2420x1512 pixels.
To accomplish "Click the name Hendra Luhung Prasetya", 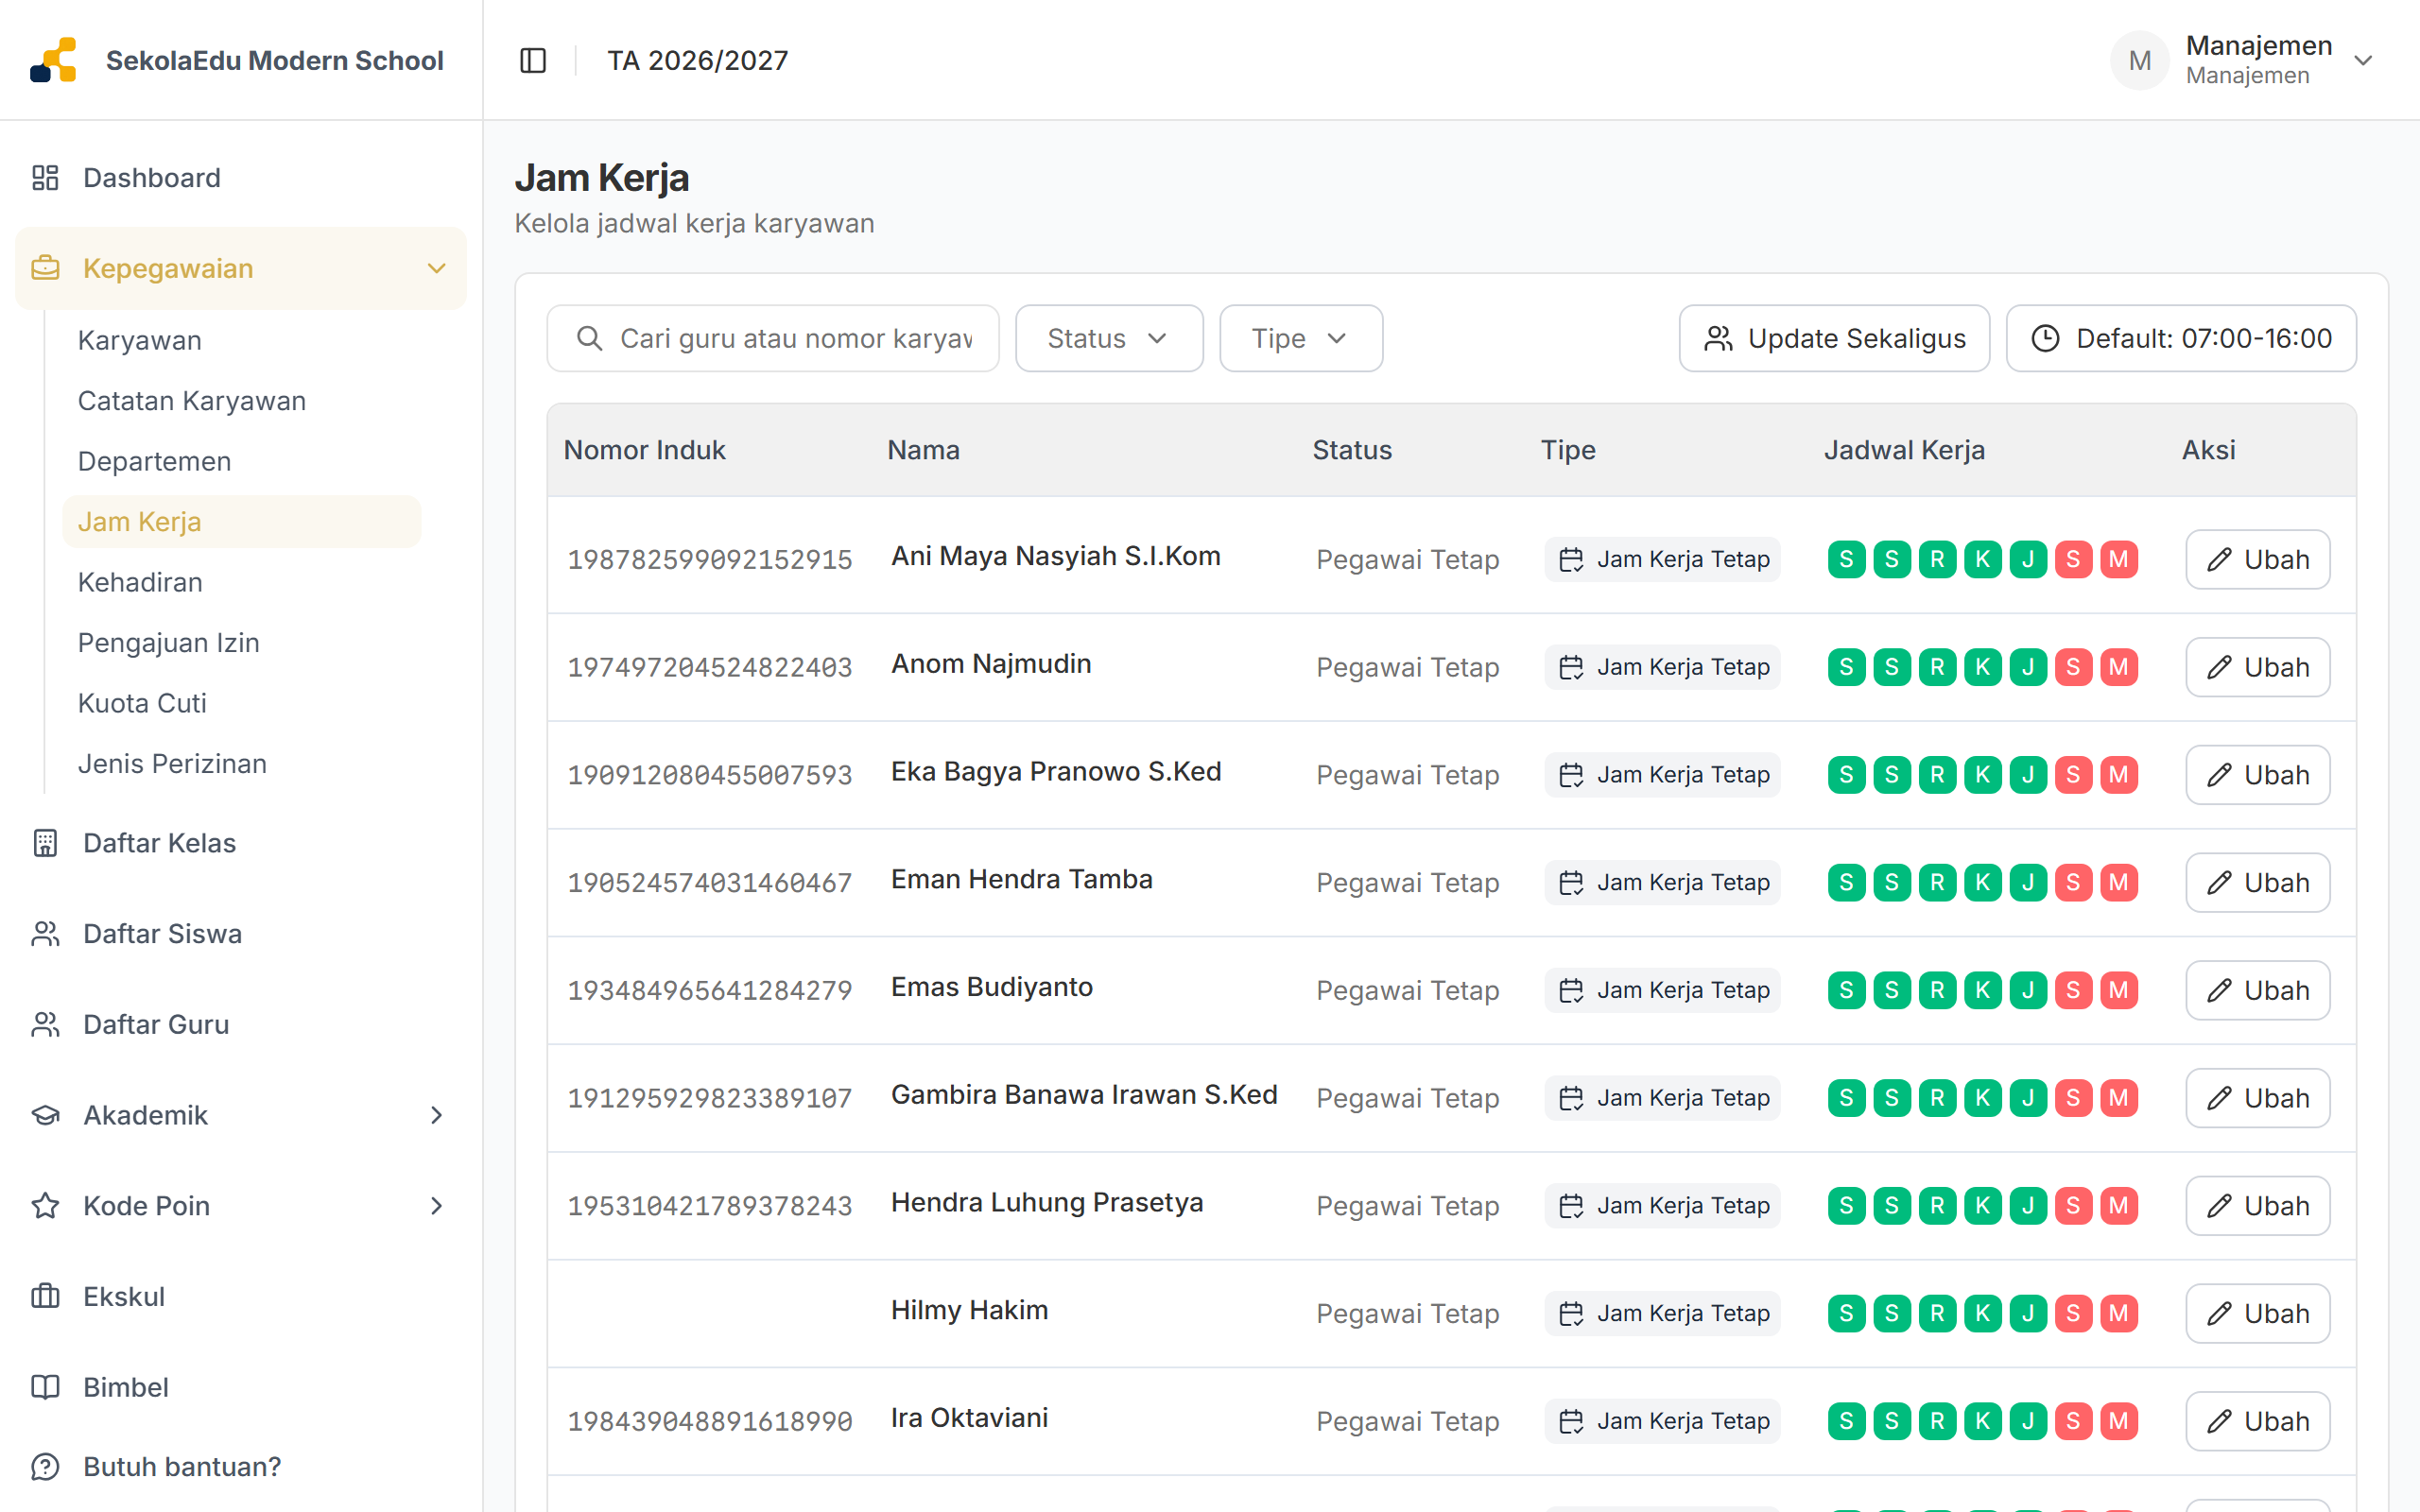I will pyautogui.click(x=1047, y=1202).
